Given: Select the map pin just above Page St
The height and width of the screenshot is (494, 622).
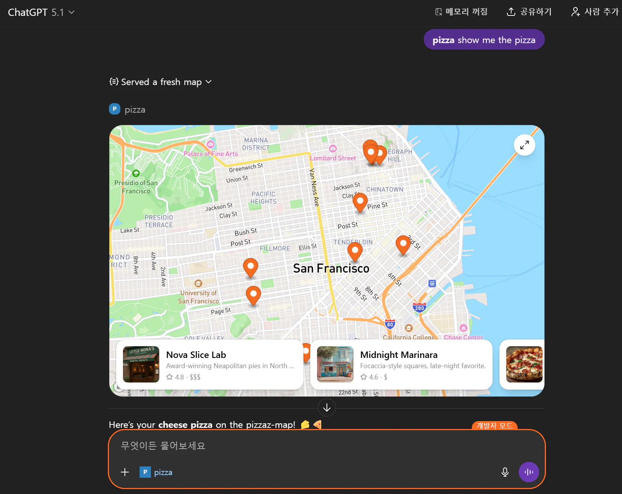Looking at the screenshot, I should pyautogui.click(x=253, y=295).
